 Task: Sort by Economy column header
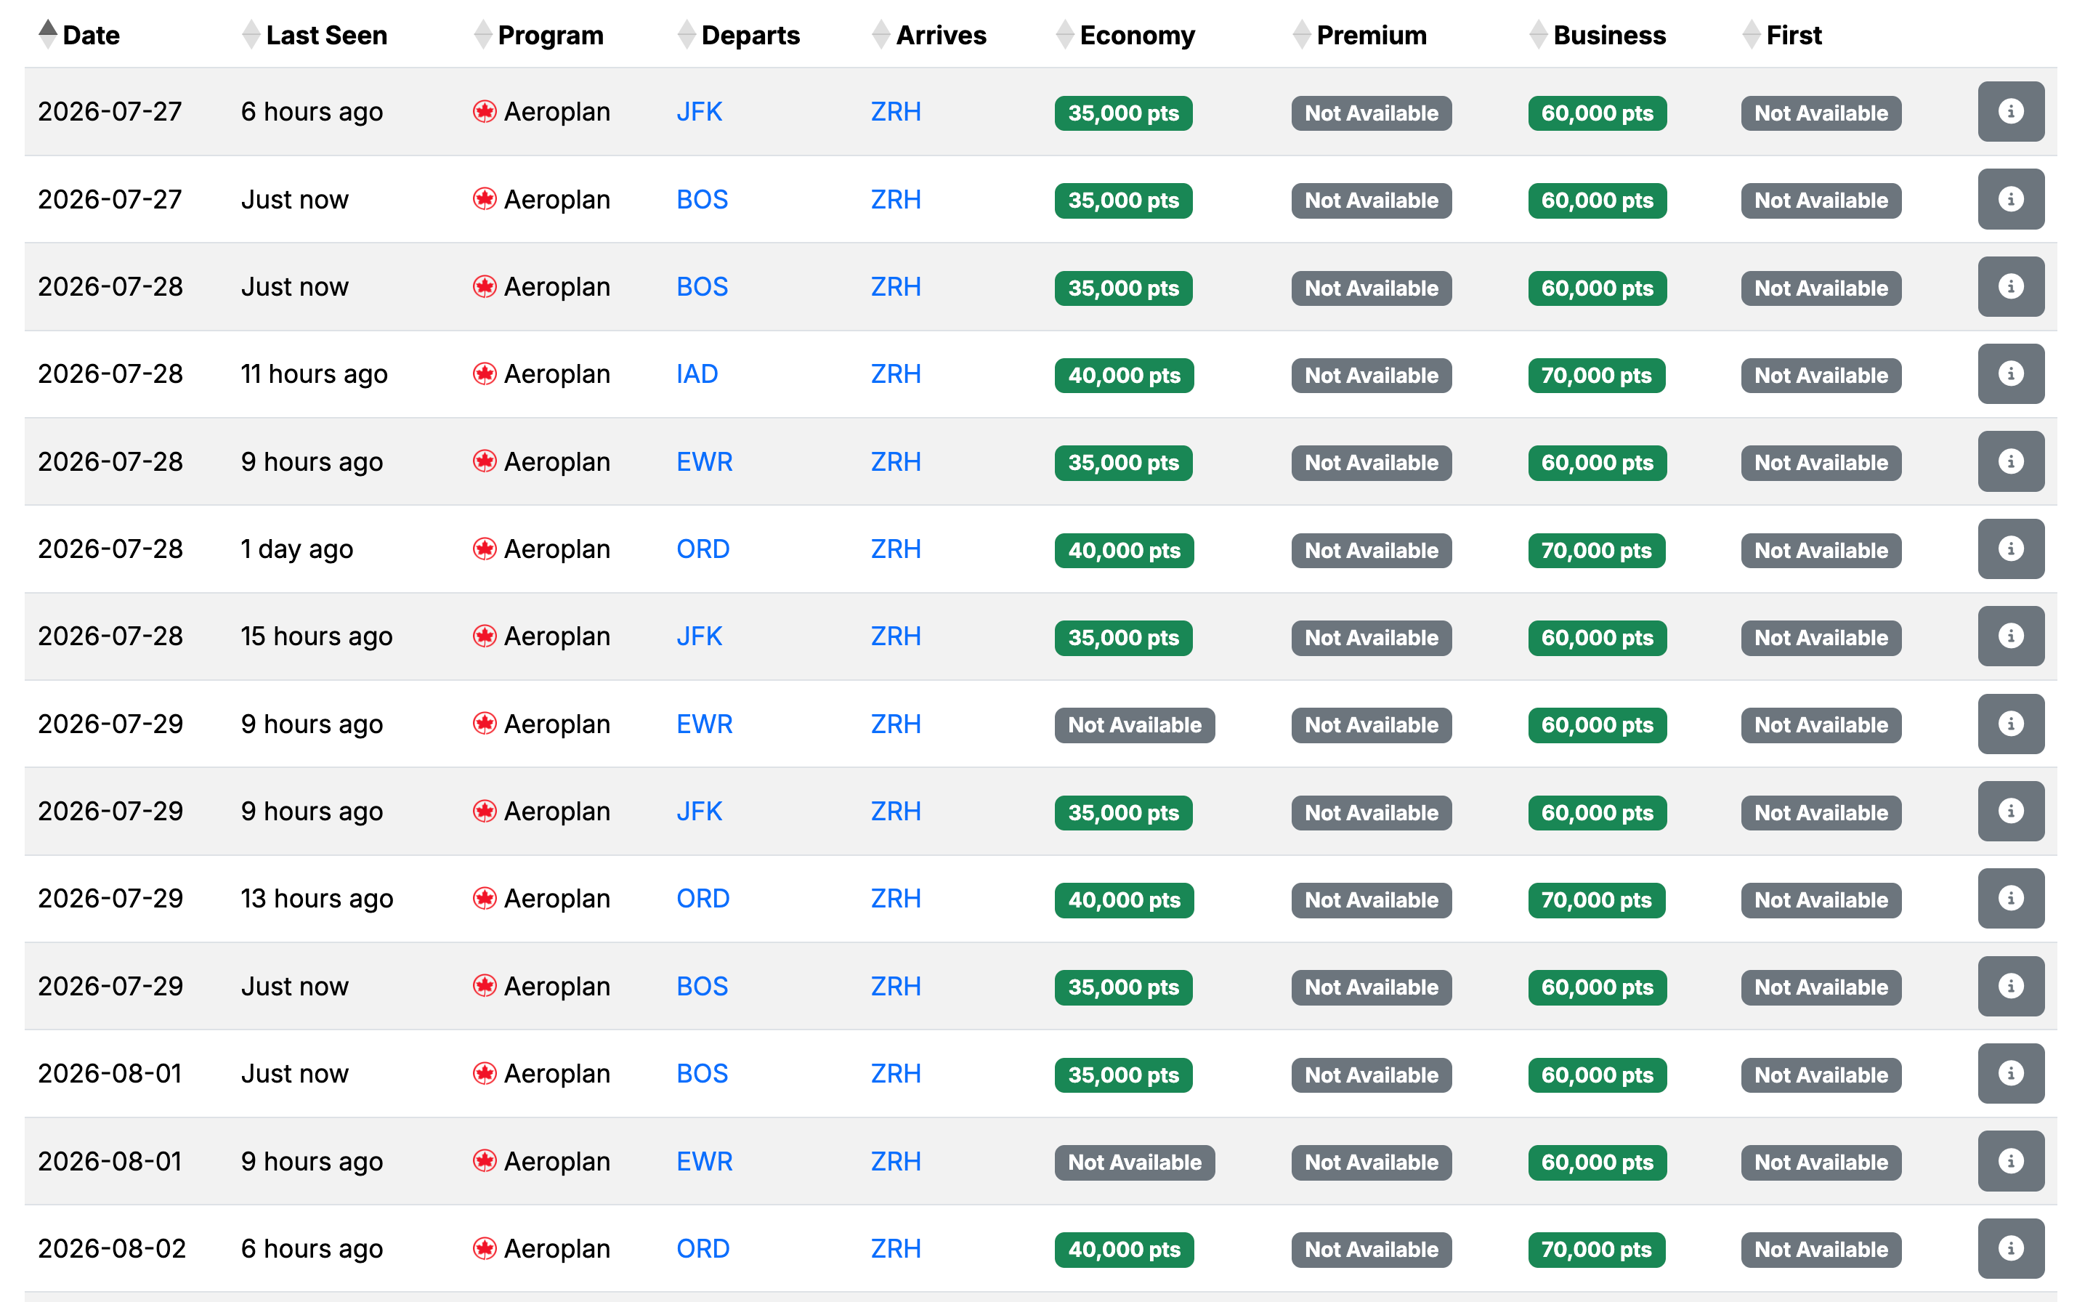[1136, 36]
